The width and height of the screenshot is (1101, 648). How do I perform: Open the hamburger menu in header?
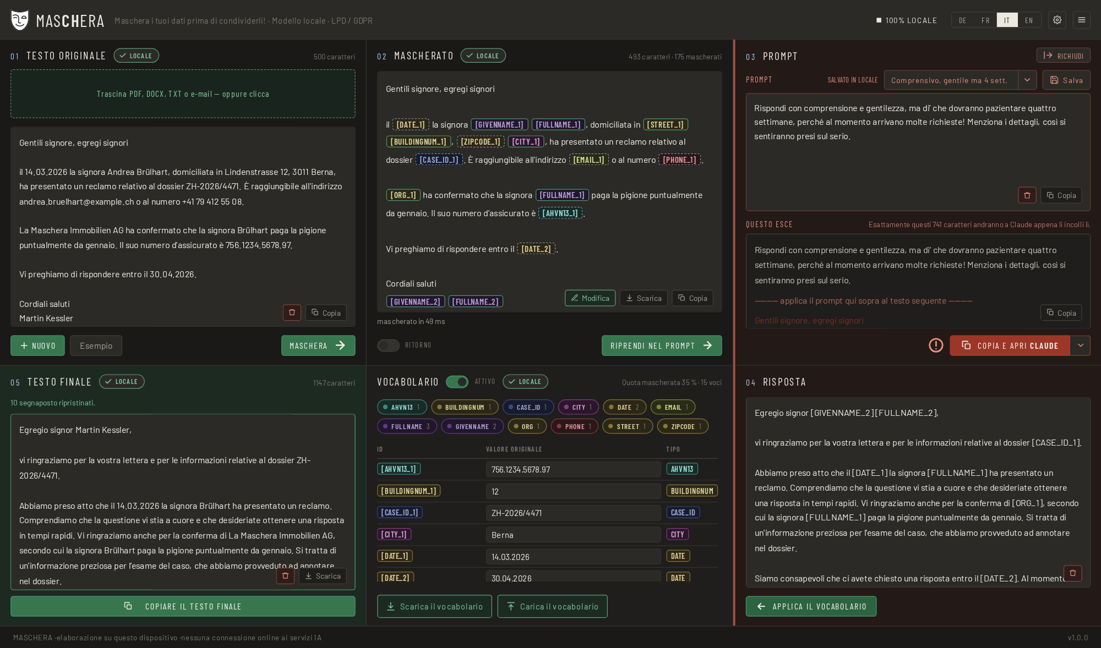tap(1082, 20)
